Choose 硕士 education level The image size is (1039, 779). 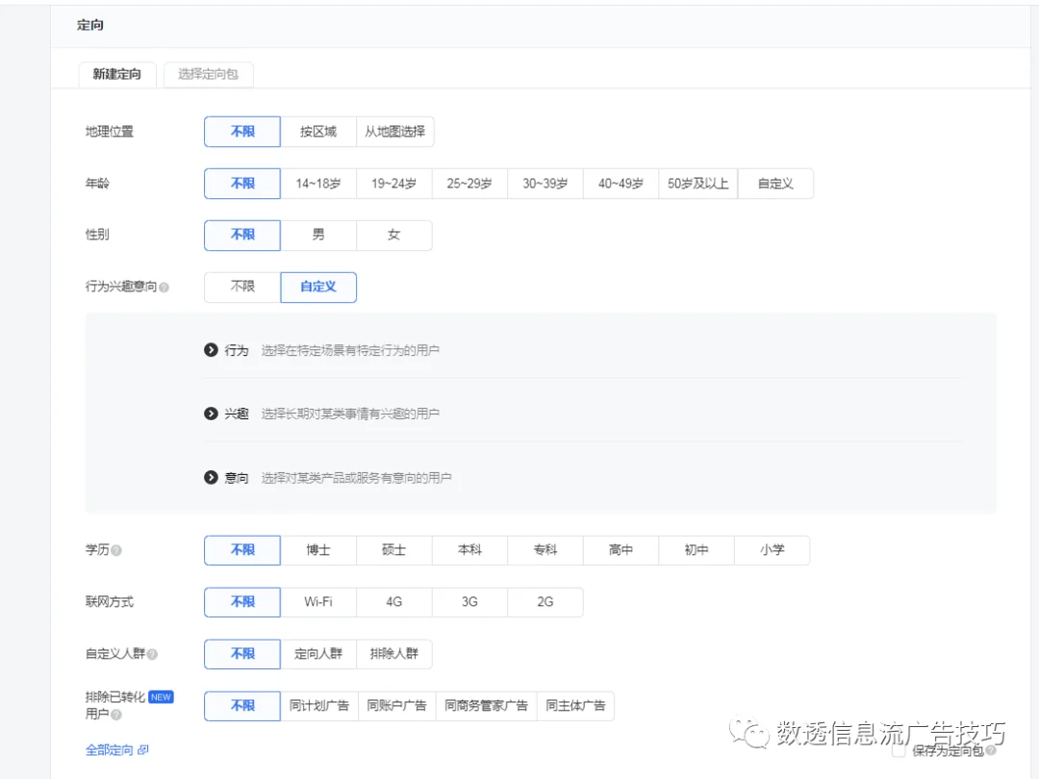coord(393,550)
